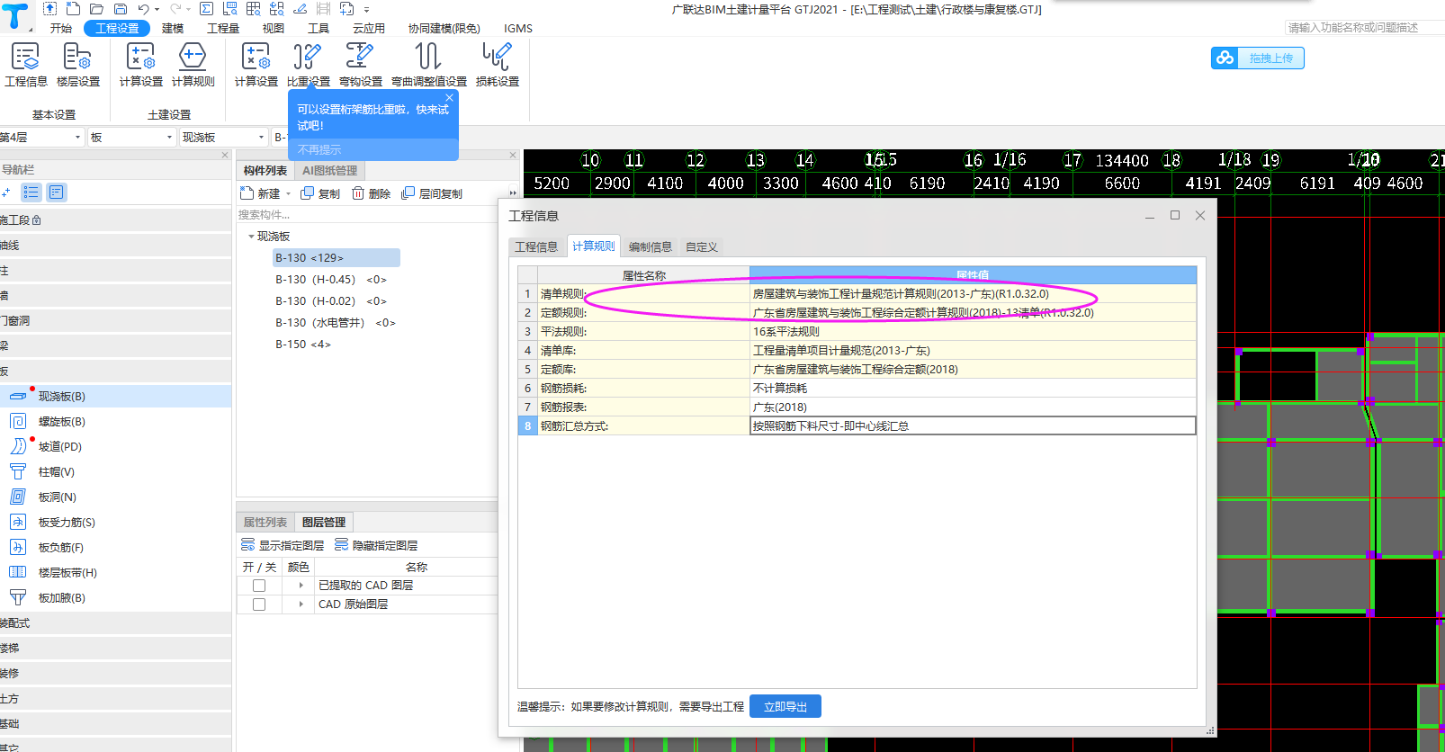
Task: Open the 开始 ribbon tab
Action: 61,28
